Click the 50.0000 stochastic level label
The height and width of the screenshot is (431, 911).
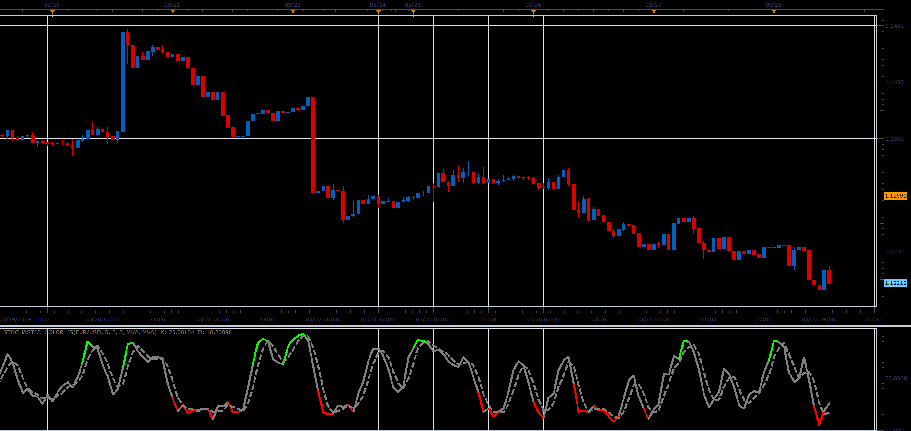896,378
